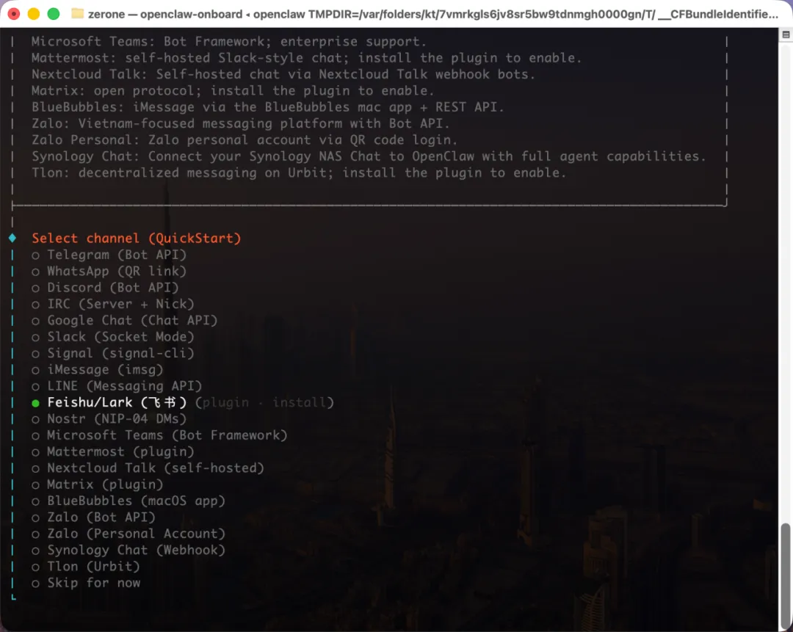Click the terminal window title text
Screen dimensions: 793x632
click(433, 14)
